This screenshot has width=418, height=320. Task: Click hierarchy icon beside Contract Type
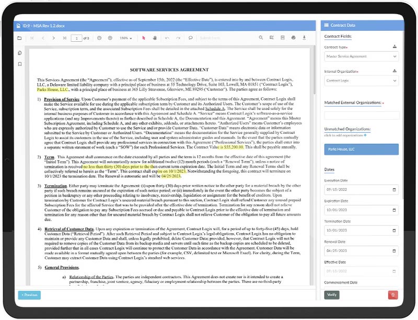(394, 47)
